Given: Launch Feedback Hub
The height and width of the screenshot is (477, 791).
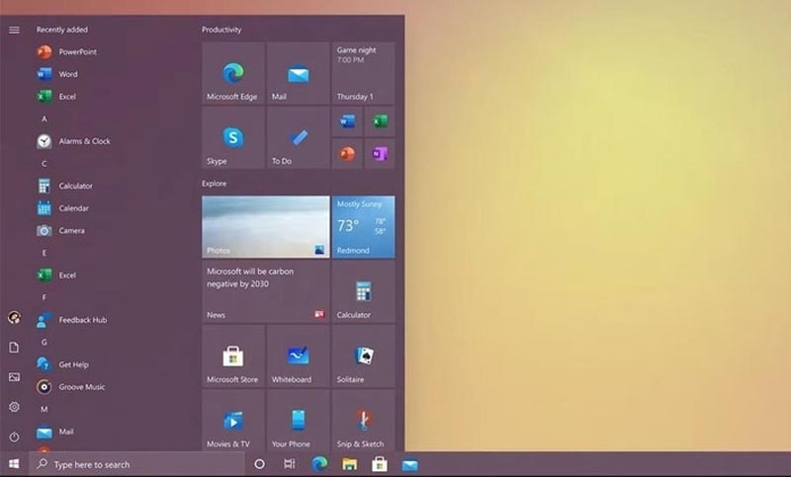Looking at the screenshot, I should pos(71,320).
